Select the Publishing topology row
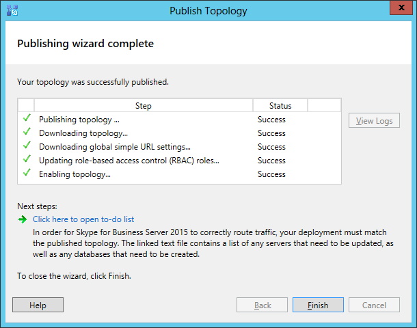417x328 pixels. click(x=179, y=120)
